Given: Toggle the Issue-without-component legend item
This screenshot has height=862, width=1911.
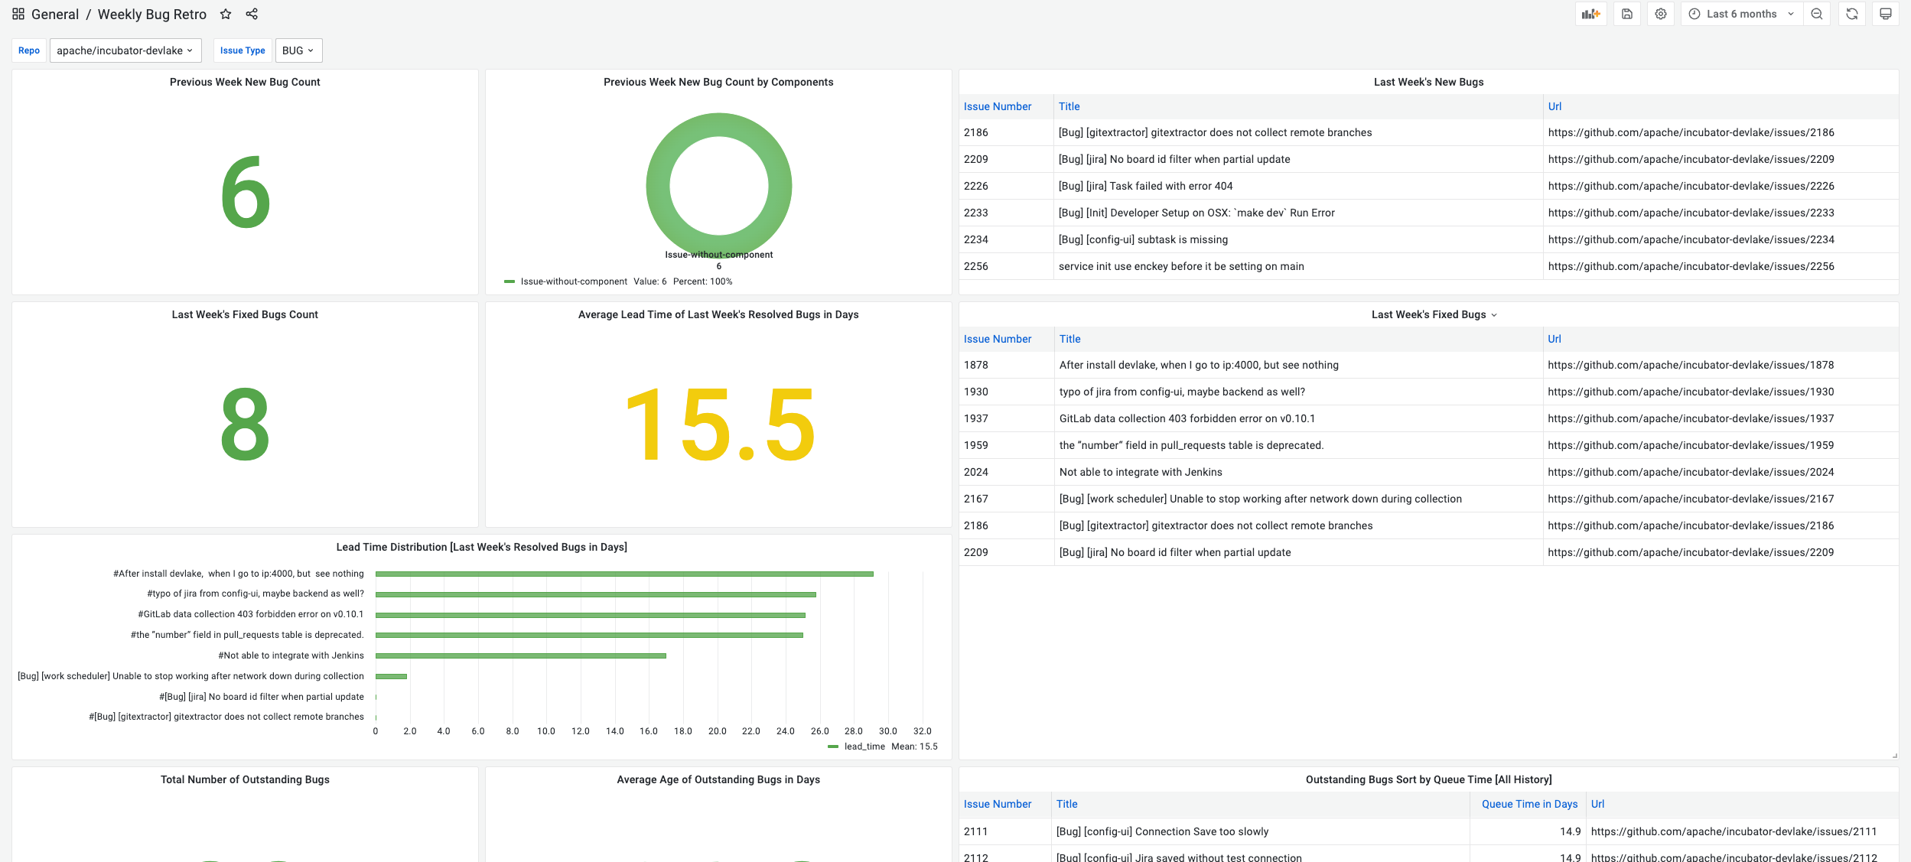Looking at the screenshot, I should (x=573, y=281).
